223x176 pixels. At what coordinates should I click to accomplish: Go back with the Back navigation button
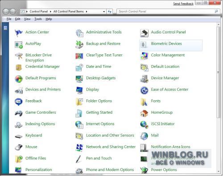[6, 12]
